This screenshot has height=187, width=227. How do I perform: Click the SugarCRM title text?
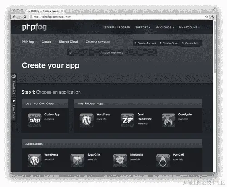94,155
